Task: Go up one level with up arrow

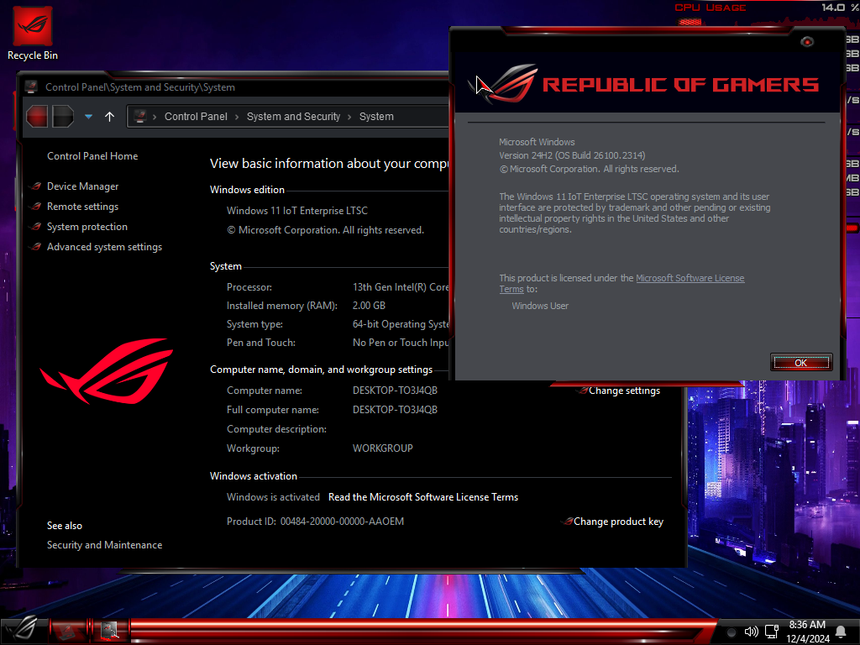Action: 110,116
